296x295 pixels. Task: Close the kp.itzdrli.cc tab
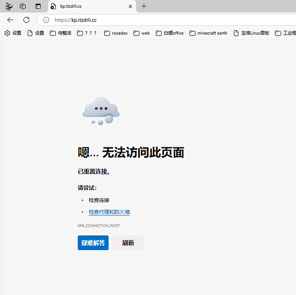[x=130, y=6]
